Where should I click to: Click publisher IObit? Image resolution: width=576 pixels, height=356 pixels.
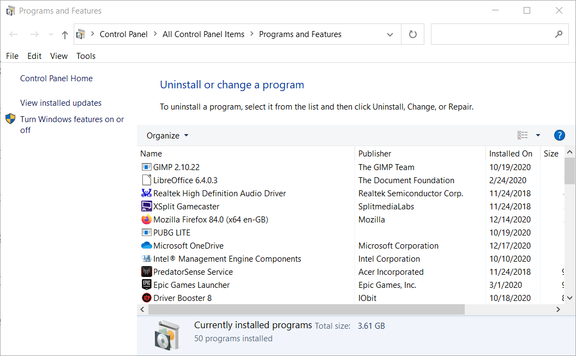point(367,298)
